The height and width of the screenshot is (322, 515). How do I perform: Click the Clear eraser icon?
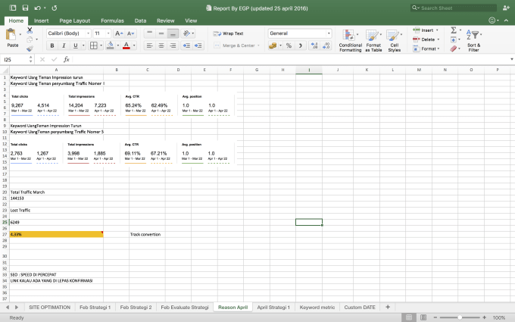point(454,48)
